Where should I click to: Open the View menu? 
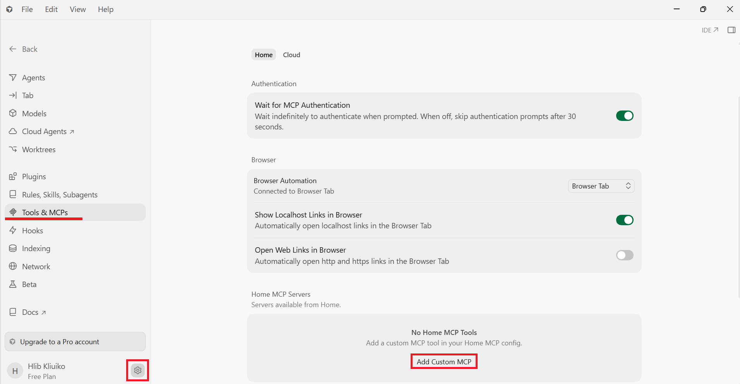[x=78, y=9]
